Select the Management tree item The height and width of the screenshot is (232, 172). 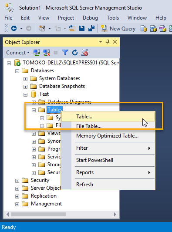pyautogui.click(x=46, y=204)
